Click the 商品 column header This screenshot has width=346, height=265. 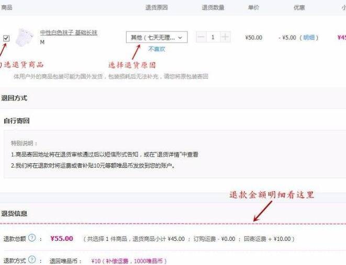pyautogui.click(x=7, y=8)
